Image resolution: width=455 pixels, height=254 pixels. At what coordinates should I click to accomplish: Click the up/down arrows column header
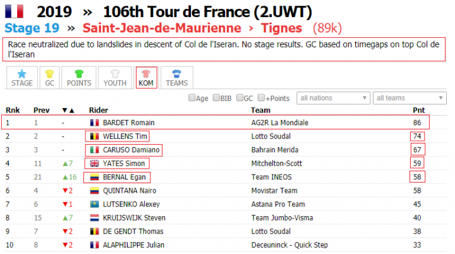68,111
